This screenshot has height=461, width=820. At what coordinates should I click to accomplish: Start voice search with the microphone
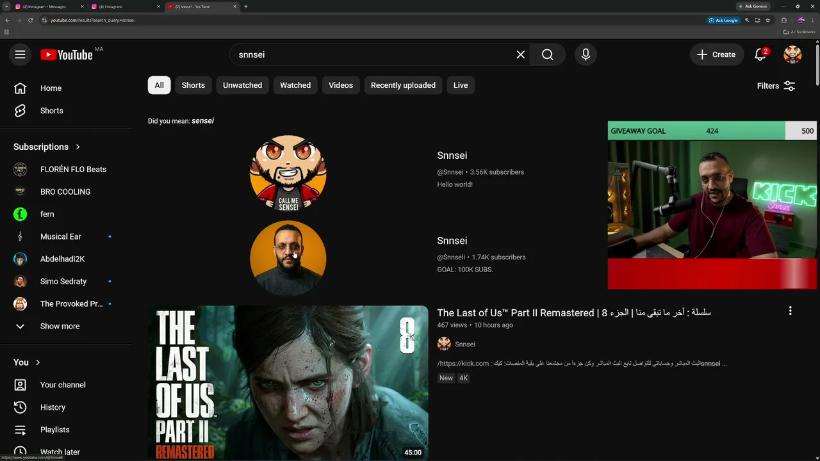[586, 54]
